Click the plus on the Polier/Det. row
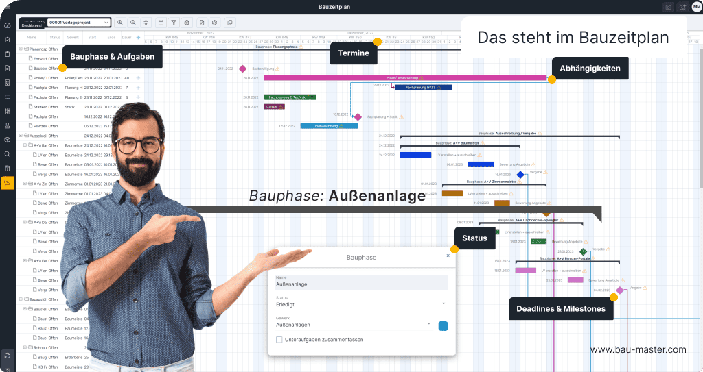The image size is (703, 372). [x=138, y=78]
